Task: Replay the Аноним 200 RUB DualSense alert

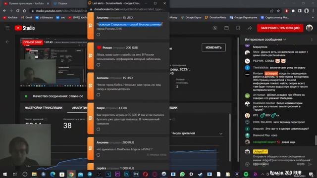Action: click(98, 155)
